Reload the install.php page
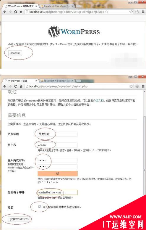 point(16,86)
